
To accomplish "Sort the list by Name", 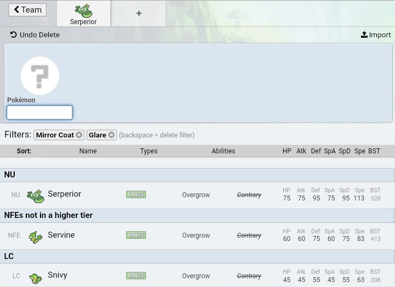I will 88,151.
